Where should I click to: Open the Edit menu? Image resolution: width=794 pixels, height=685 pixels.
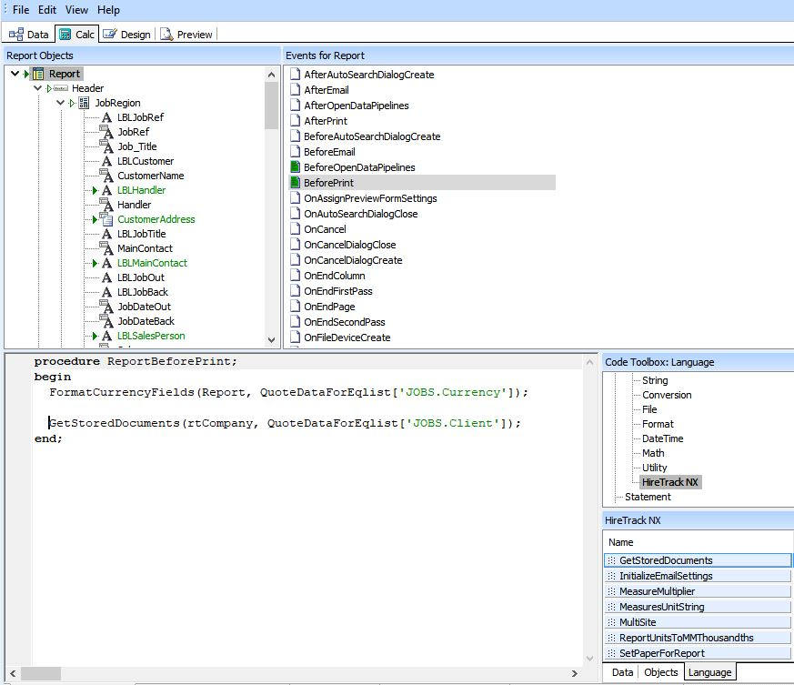(46, 10)
